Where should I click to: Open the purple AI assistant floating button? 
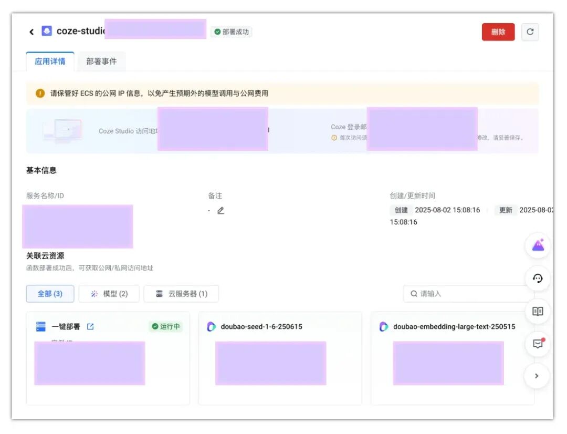[538, 246]
